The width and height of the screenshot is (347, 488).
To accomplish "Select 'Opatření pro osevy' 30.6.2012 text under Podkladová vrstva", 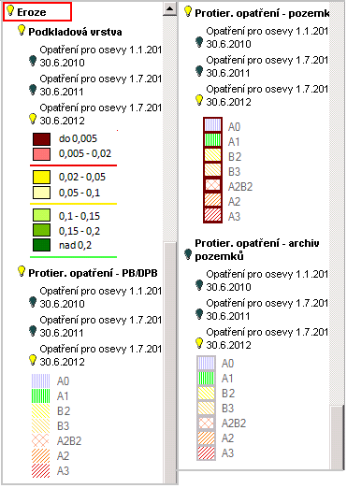I will [101, 114].
